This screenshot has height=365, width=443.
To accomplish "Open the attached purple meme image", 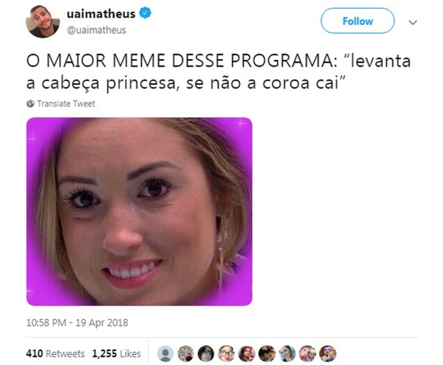I will 139,212.
